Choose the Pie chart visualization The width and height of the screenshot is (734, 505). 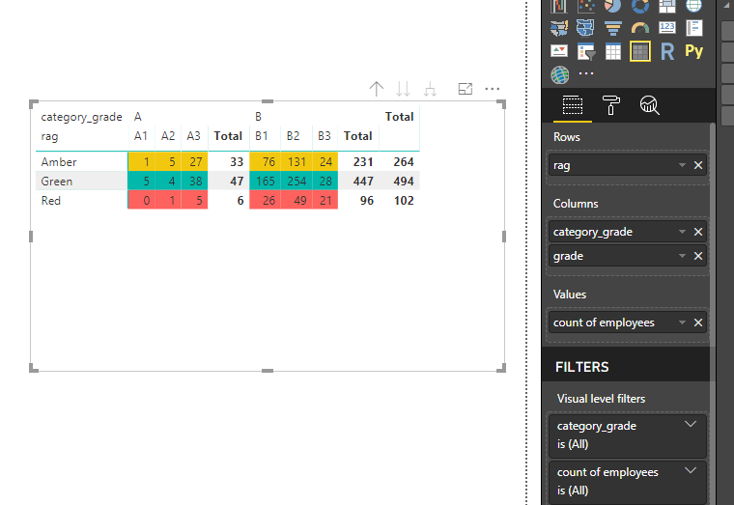[x=612, y=6]
